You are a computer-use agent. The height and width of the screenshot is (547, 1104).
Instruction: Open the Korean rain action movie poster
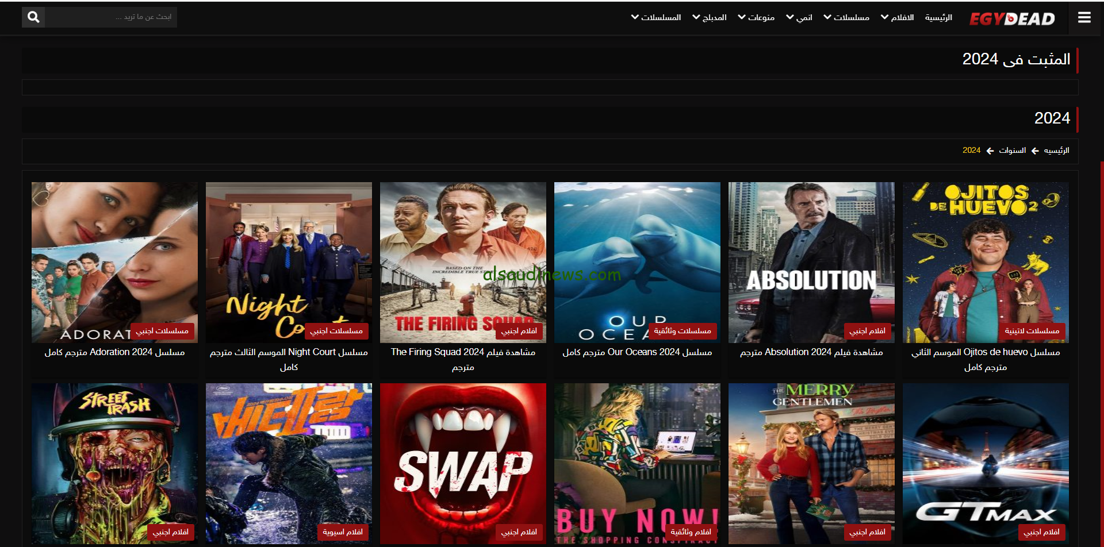(x=289, y=464)
